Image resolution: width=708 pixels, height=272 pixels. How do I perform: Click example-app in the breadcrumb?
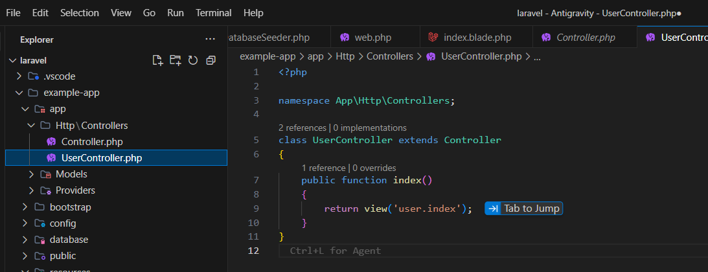[x=268, y=56]
